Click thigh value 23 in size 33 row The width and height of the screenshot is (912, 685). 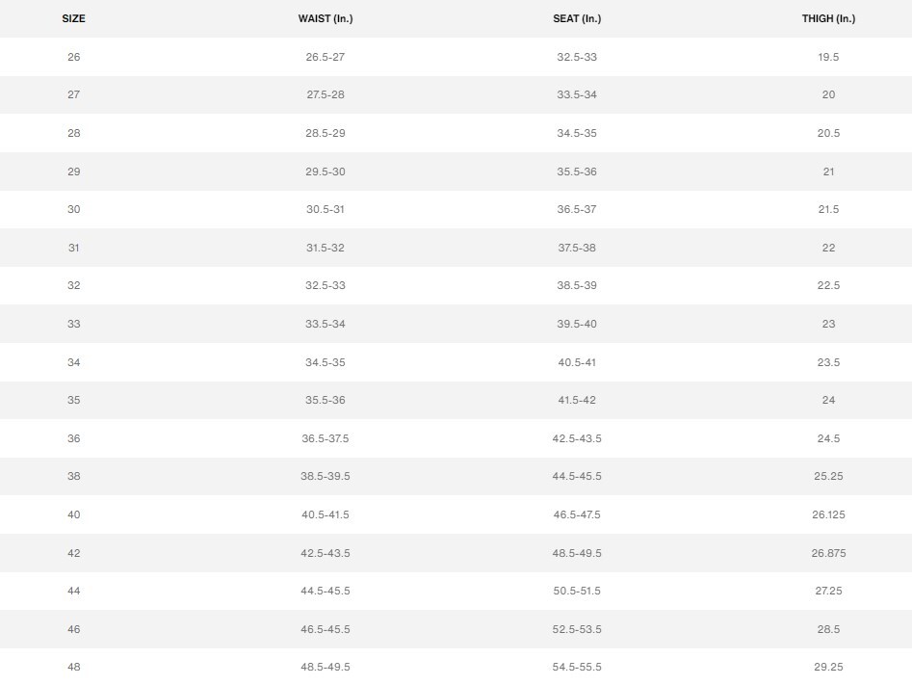point(828,324)
